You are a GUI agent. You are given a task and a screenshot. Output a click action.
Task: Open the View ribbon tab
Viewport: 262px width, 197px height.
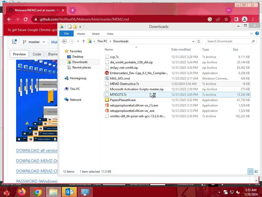tap(110, 34)
